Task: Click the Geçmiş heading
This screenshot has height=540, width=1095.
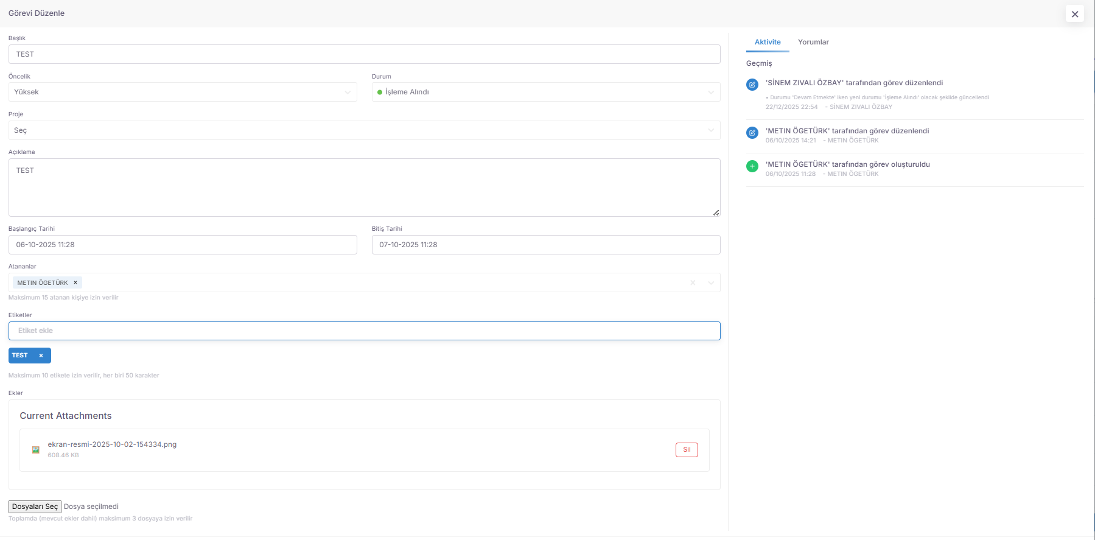Action: 759,63
